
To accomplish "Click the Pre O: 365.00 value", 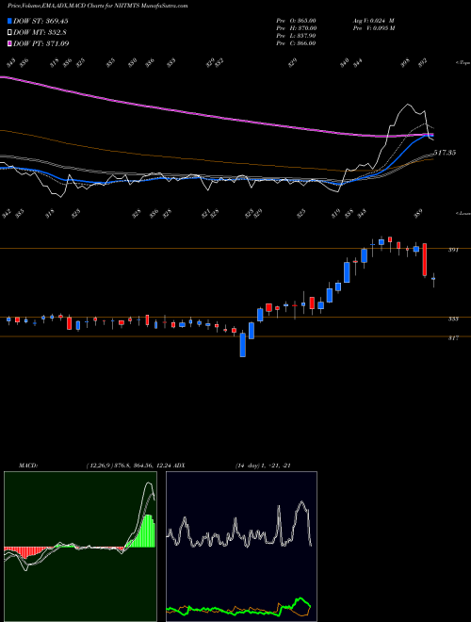I will [x=296, y=21].
